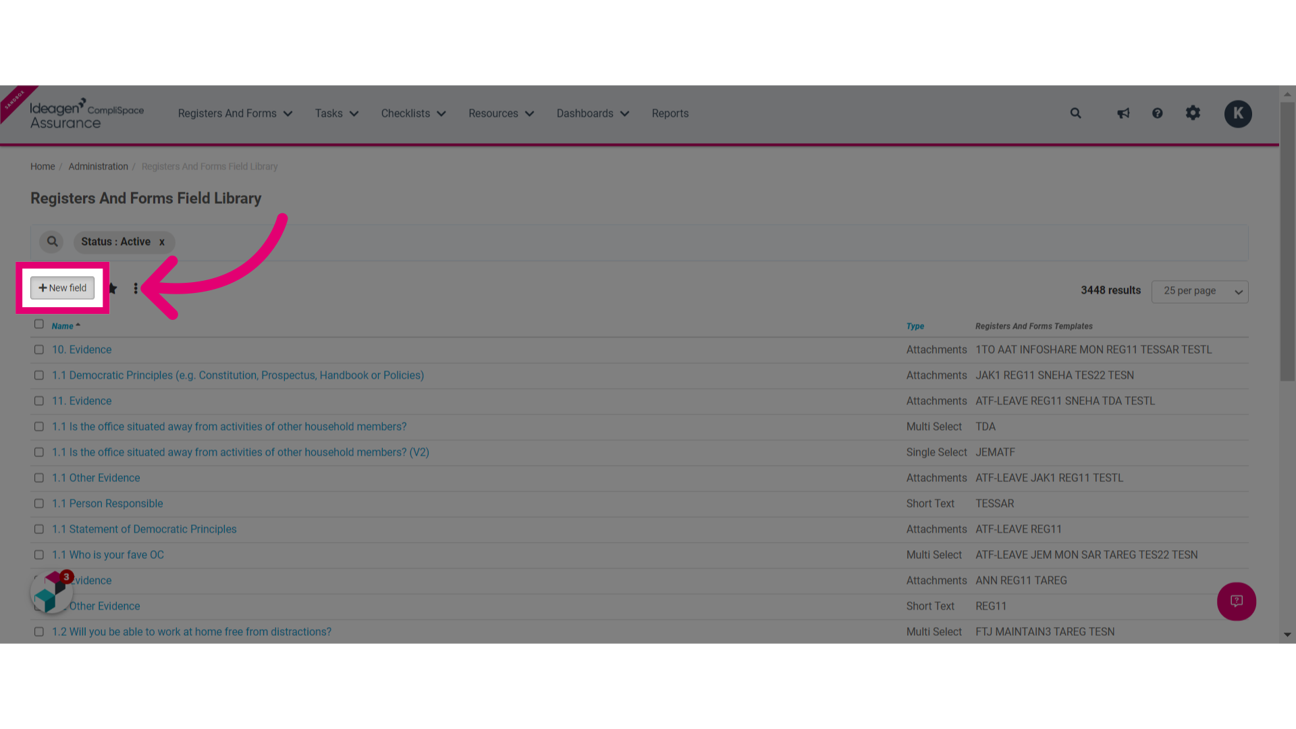Click the TESSAR template cell
The width and height of the screenshot is (1296, 729).
pos(994,504)
